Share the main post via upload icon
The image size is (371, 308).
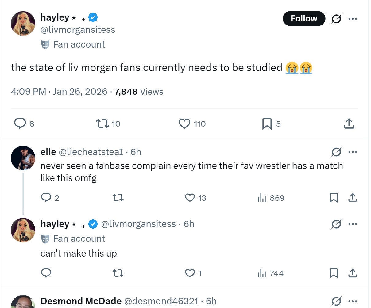point(349,124)
